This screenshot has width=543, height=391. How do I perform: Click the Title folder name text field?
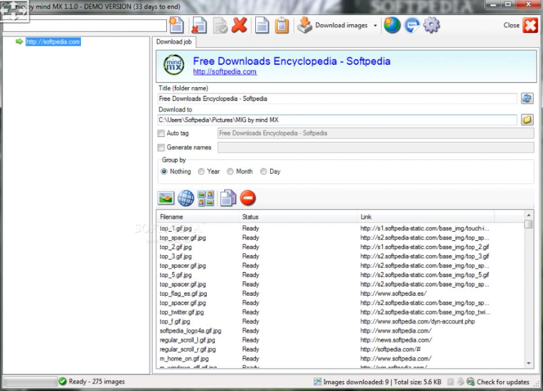coord(337,99)
